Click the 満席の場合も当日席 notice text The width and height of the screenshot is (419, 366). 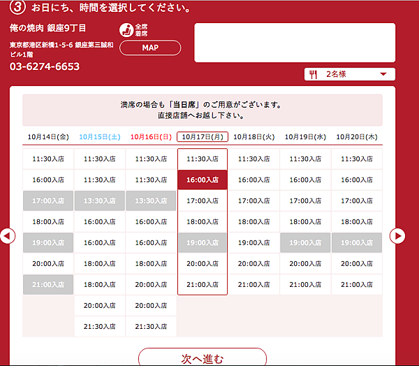click(200, 110)
